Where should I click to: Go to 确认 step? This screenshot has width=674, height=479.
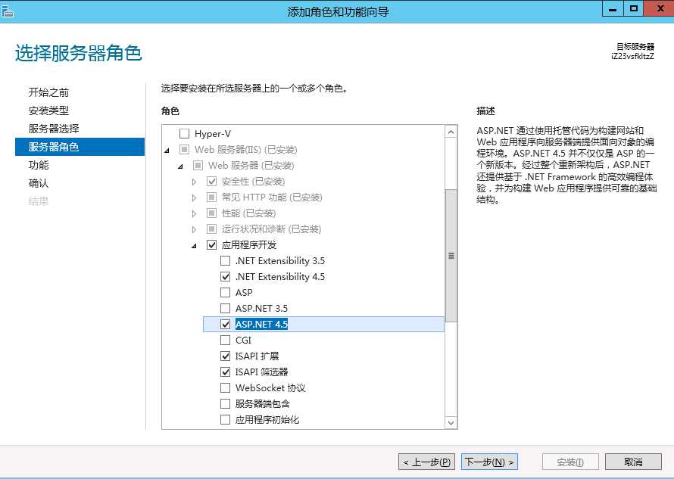tap(39, 182)
